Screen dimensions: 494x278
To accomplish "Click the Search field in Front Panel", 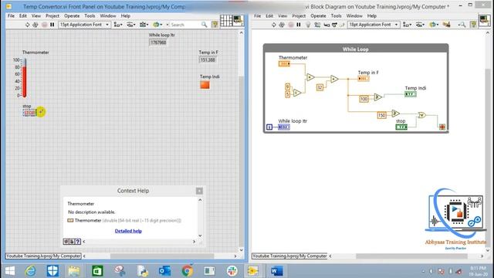I will click(x=185, y=25).
